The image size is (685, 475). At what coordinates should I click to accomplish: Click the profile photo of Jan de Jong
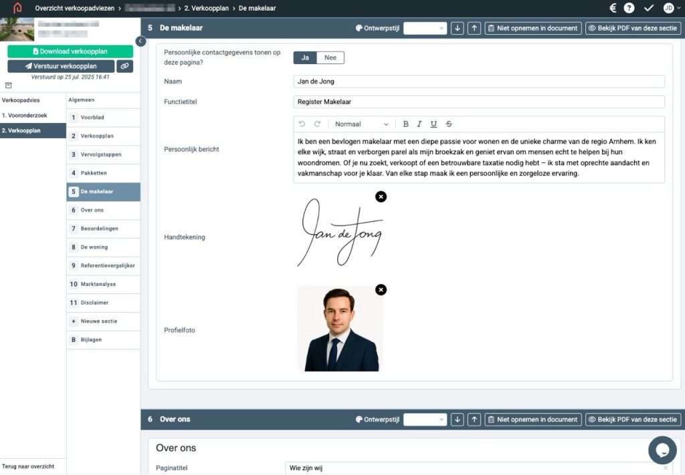(340, 329)
